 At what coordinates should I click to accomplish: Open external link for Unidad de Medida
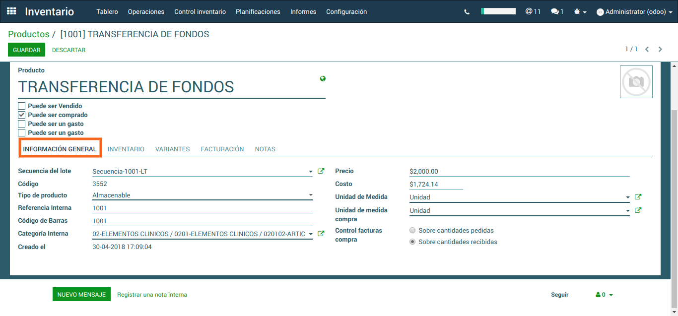(638, 197)
